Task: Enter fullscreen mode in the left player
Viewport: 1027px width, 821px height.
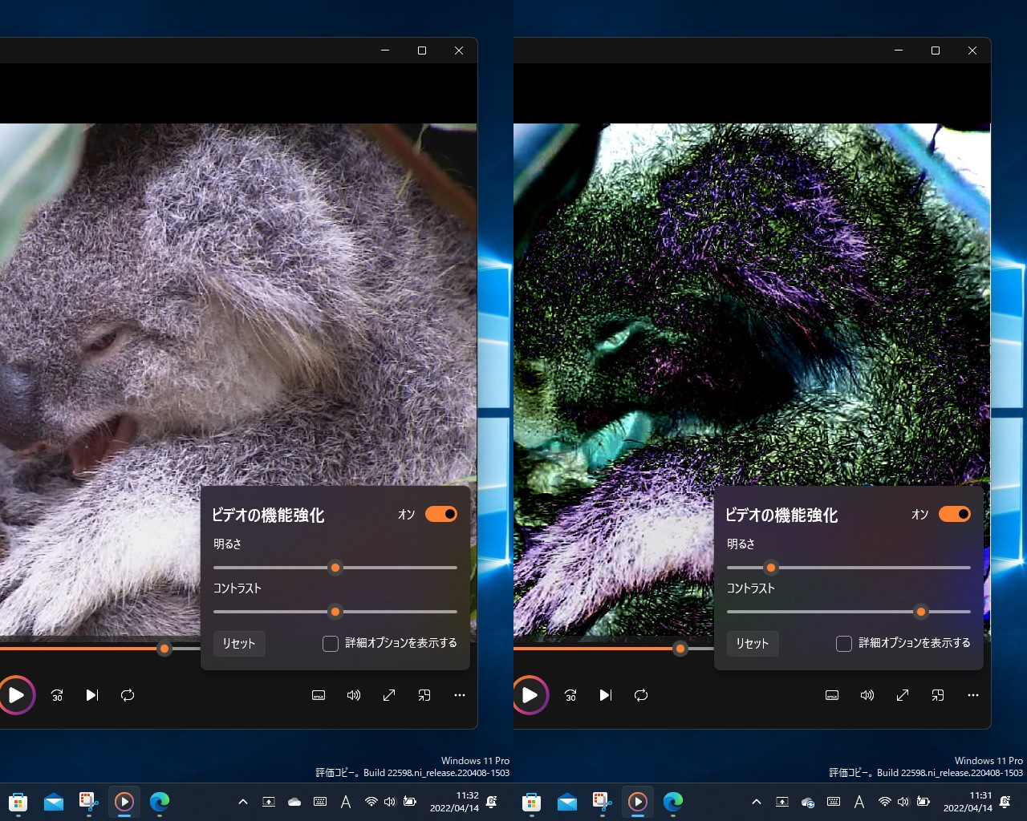Action: [x=389, y=695]
